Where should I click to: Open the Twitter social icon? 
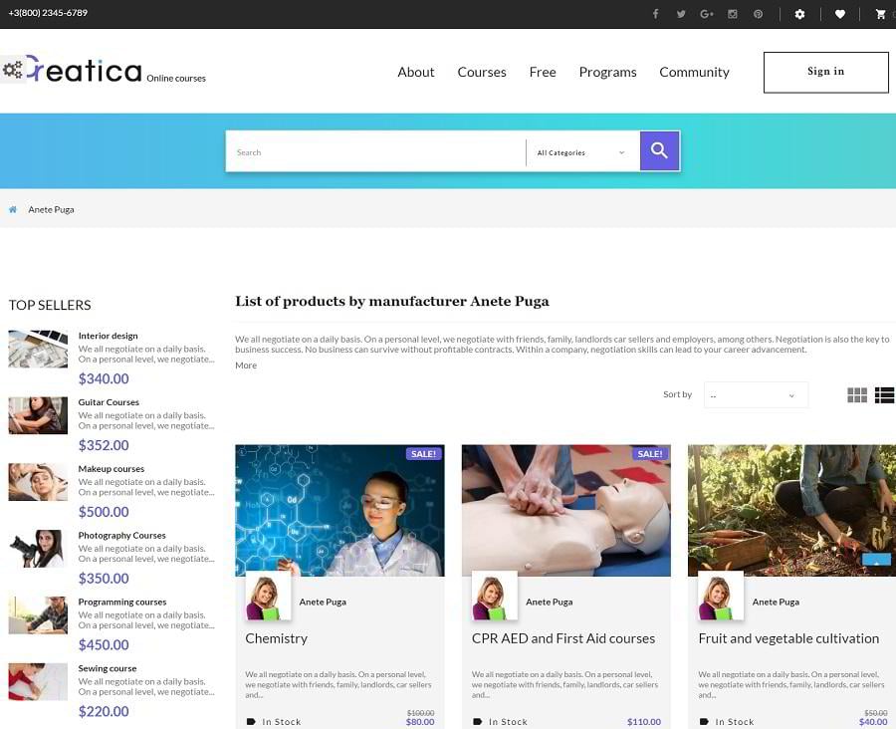pyautogui.click(x=681, y=14)
